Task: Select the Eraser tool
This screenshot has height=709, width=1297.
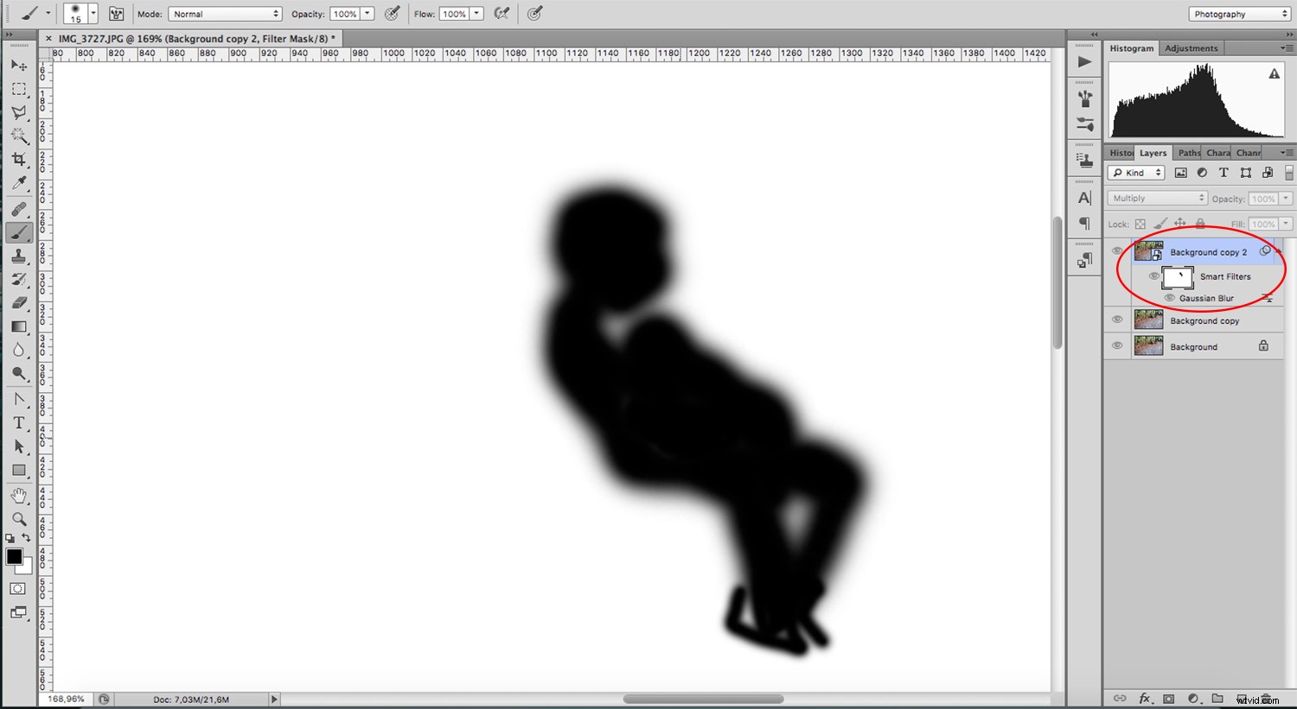Action: (x=19, y=302)
